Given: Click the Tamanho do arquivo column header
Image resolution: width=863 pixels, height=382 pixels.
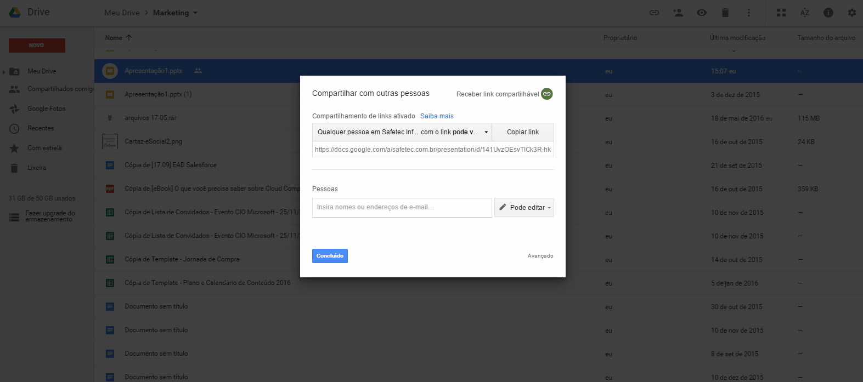Looking at the screenshot, I should pos(826,38).
